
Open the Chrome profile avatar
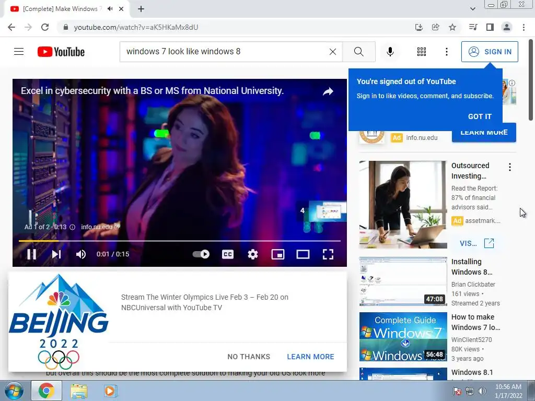click(x=507, y=27)
